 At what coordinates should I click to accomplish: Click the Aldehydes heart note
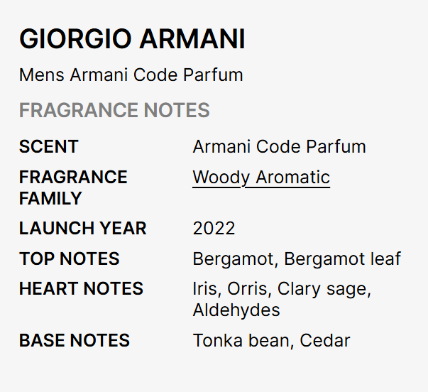(236, 310)
